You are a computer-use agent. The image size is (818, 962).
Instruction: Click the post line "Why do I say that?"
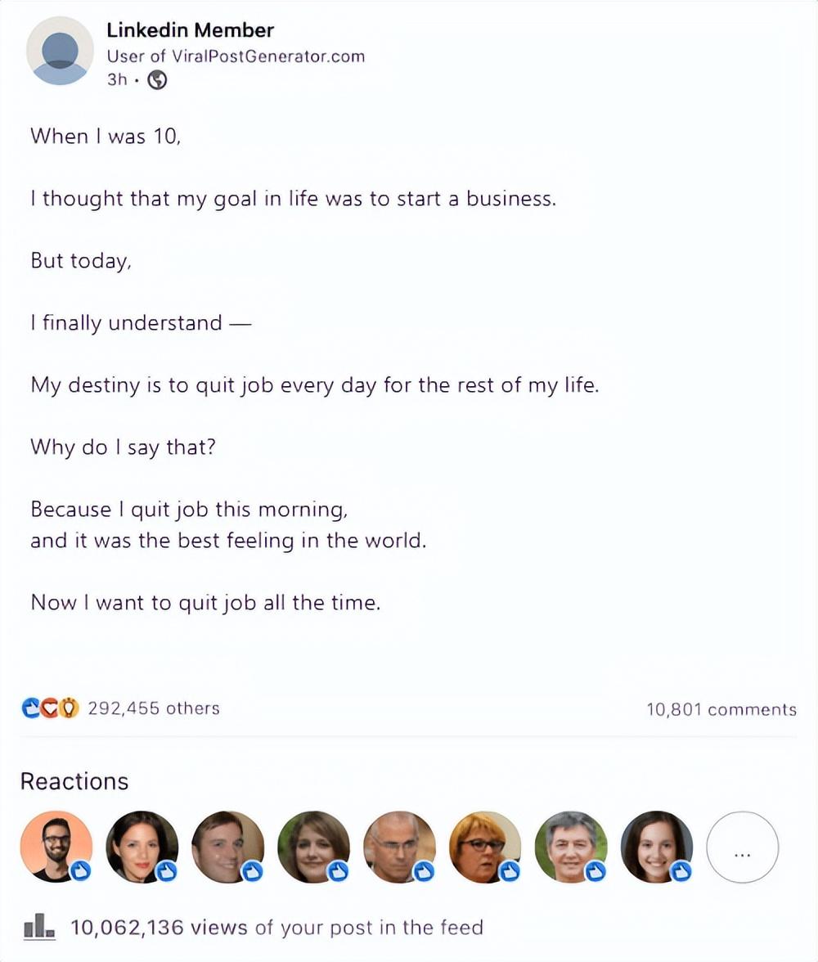123,447
